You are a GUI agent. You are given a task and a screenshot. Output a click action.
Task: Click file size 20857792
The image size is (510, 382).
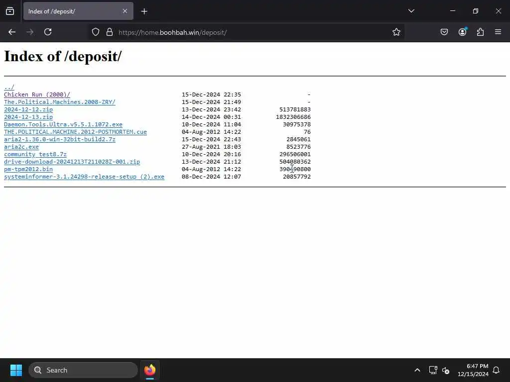(297, 177)
